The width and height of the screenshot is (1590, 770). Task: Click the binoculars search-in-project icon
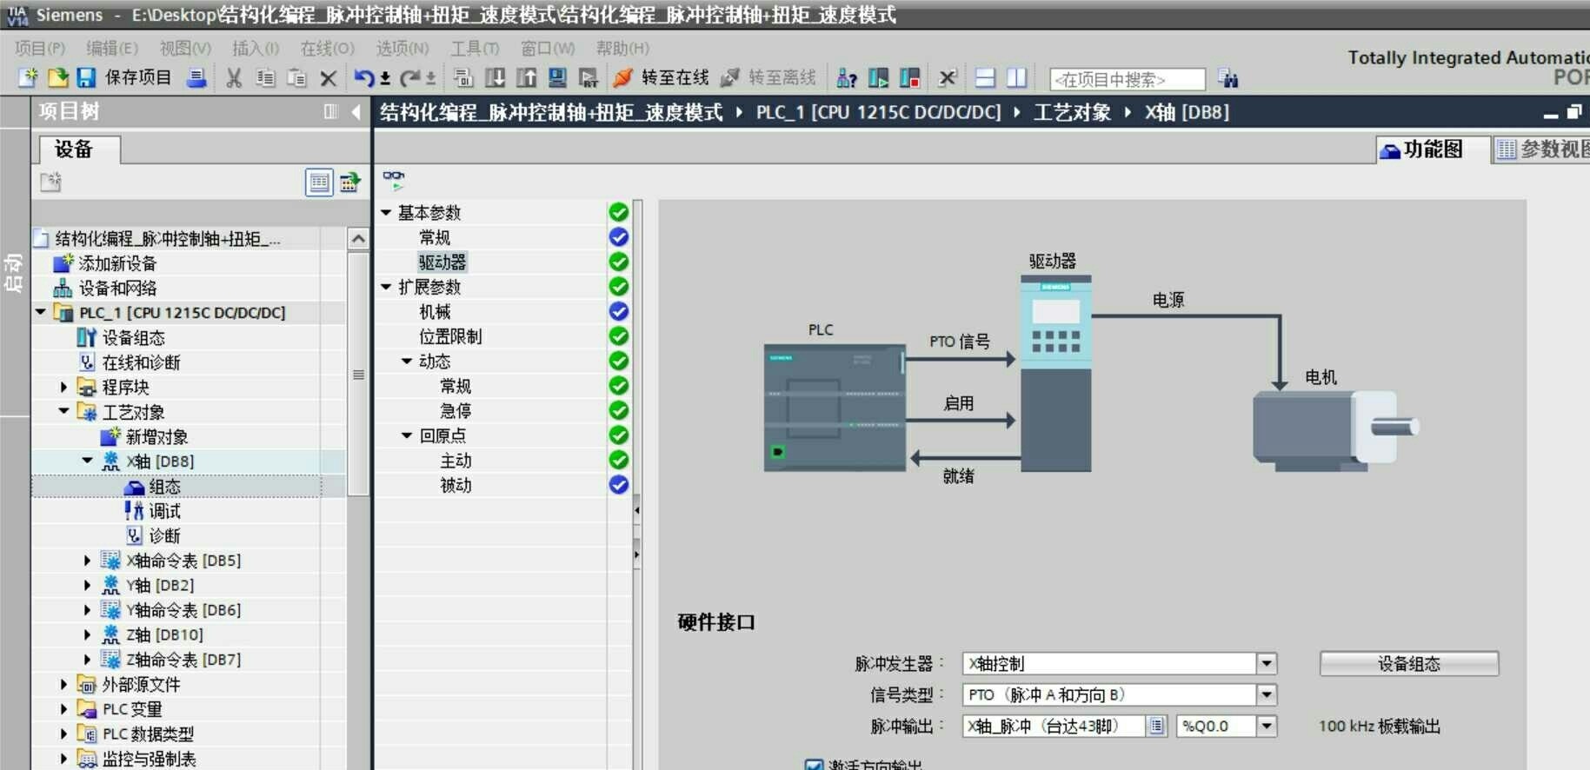point(1227,79)
